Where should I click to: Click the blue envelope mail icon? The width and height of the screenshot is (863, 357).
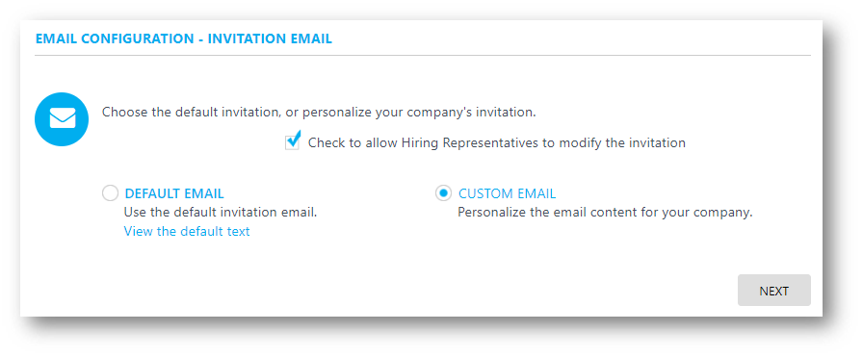(x=62, y=118)
